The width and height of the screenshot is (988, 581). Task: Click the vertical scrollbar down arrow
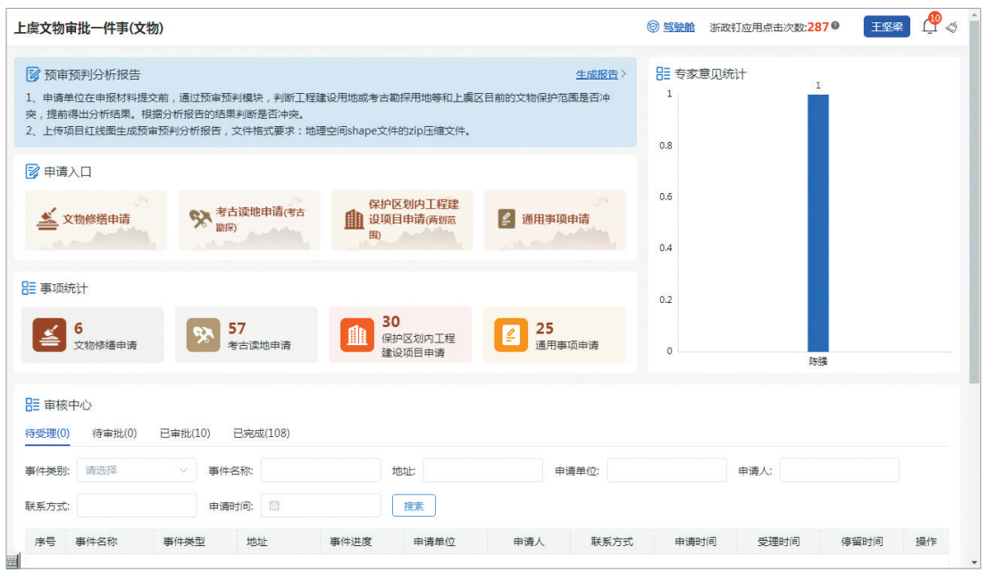974,562
